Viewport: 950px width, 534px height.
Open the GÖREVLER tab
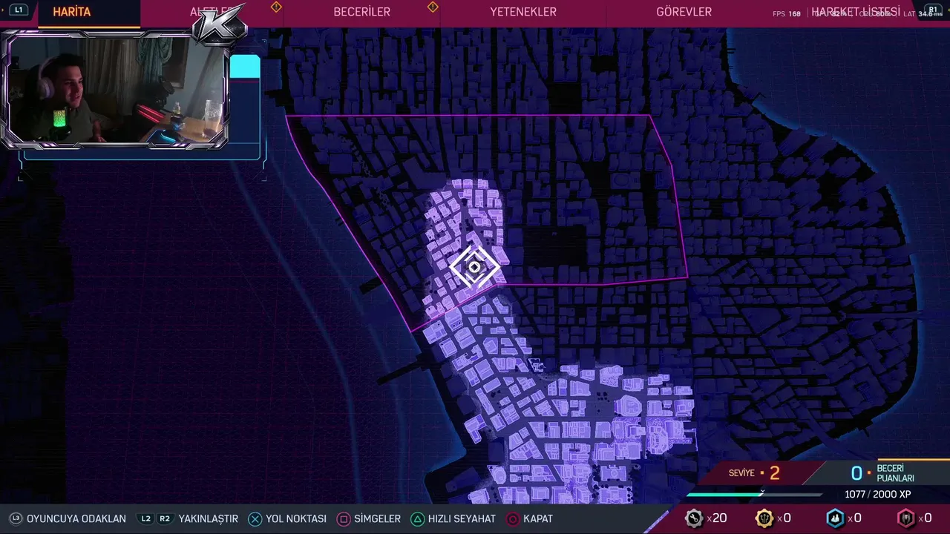684,12
